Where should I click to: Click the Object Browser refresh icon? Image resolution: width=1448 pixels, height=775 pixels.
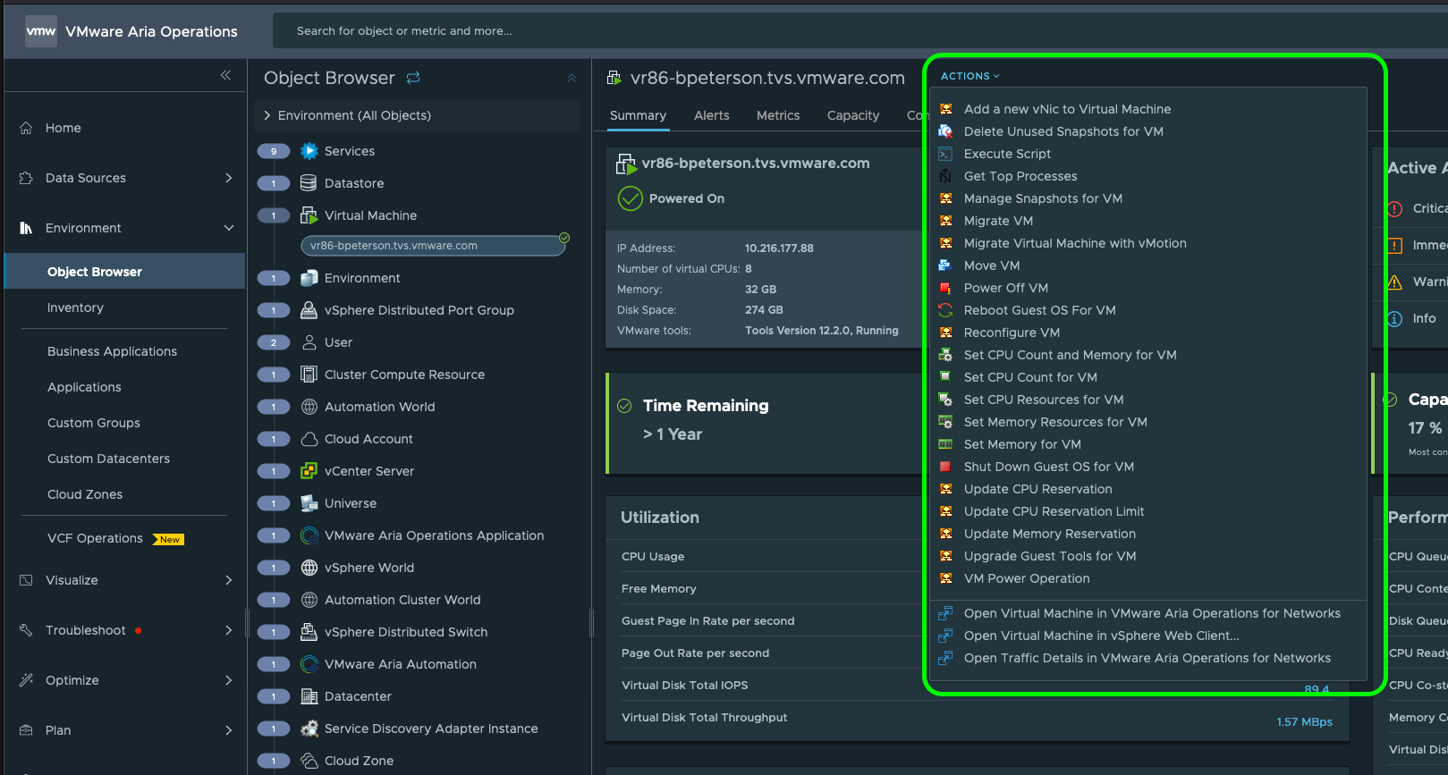(413, 78)
